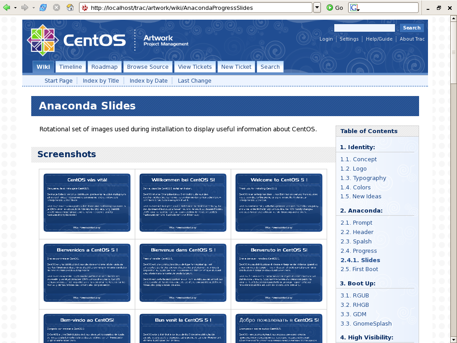Open the search engine selector icon
This screenshot has height=343, width=457.
click(354, 8)
